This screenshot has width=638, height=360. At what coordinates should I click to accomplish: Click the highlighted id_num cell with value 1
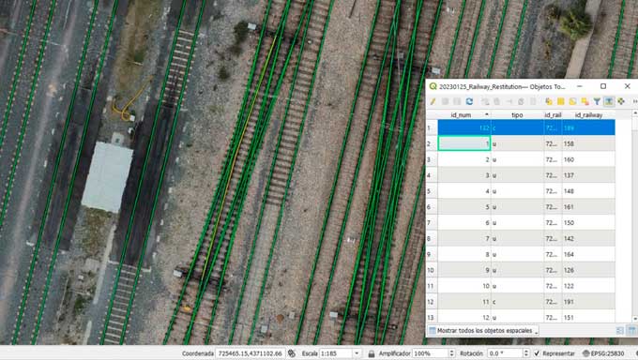464,143
